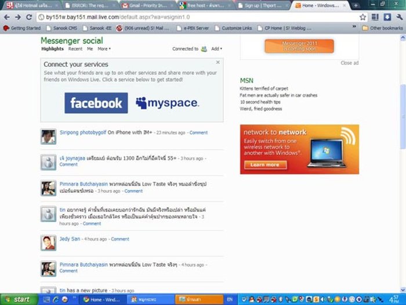
Task: Open the Chrome wrench settings menu
Action: [399, 17]
